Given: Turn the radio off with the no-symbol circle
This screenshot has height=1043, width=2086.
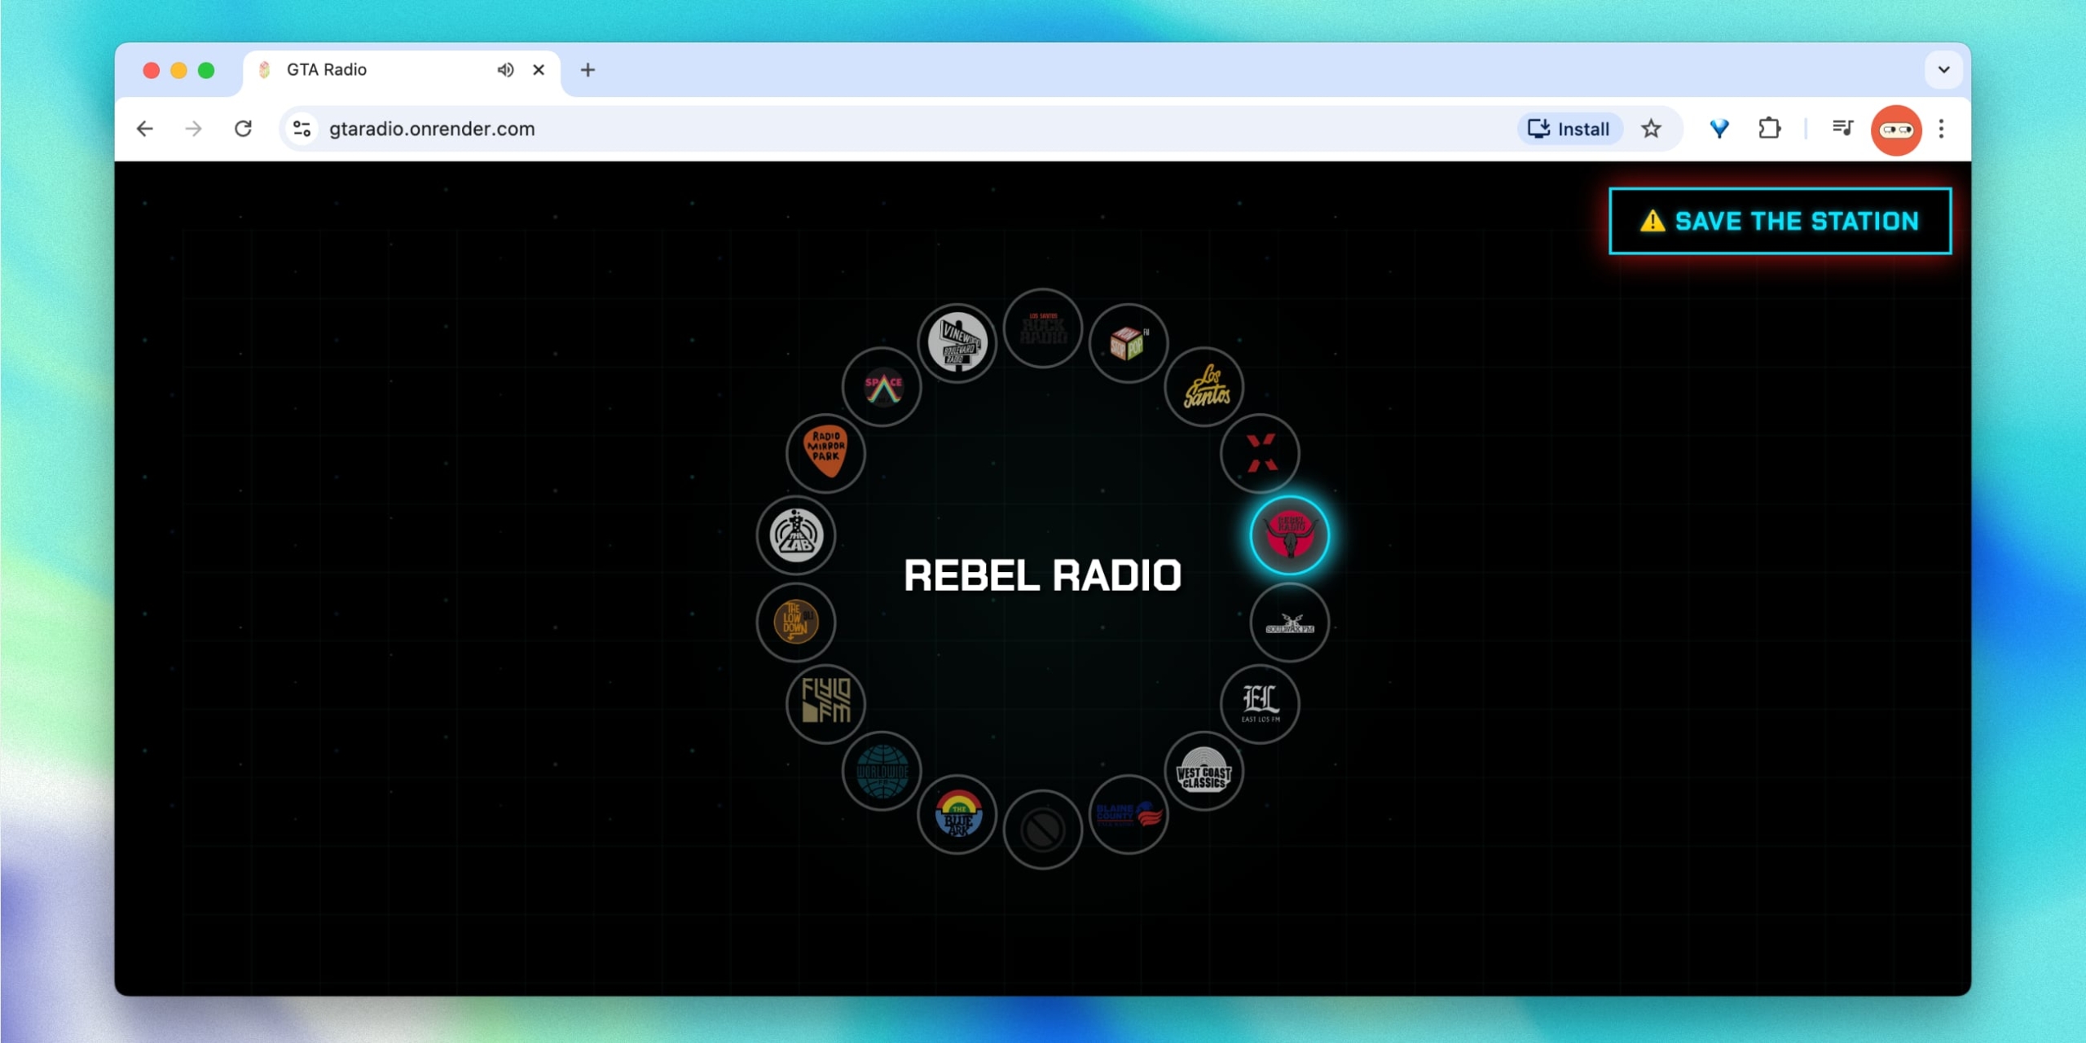Looking at the screenshot, I should tap(1043, 828).
